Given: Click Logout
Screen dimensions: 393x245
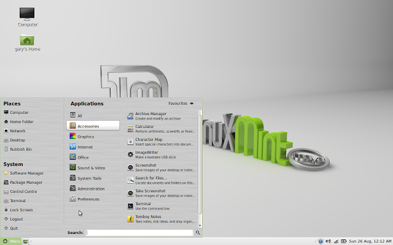Looking at the screenshot, I should click(x=14, y=219).
